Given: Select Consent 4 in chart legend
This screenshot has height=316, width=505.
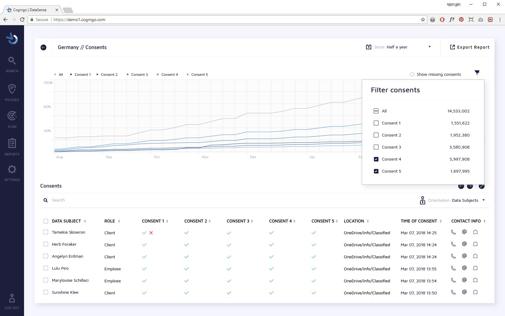Looking at the screenshot, I should (167, 75).
